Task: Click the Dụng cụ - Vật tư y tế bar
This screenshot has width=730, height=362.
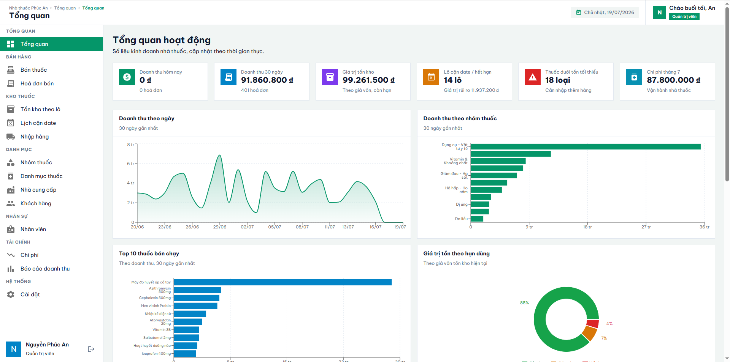Action: pyautogui.click(x=586, y=146)
